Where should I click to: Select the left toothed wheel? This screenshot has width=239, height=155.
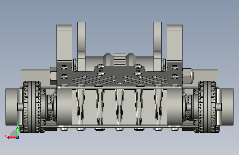(32, 107)
